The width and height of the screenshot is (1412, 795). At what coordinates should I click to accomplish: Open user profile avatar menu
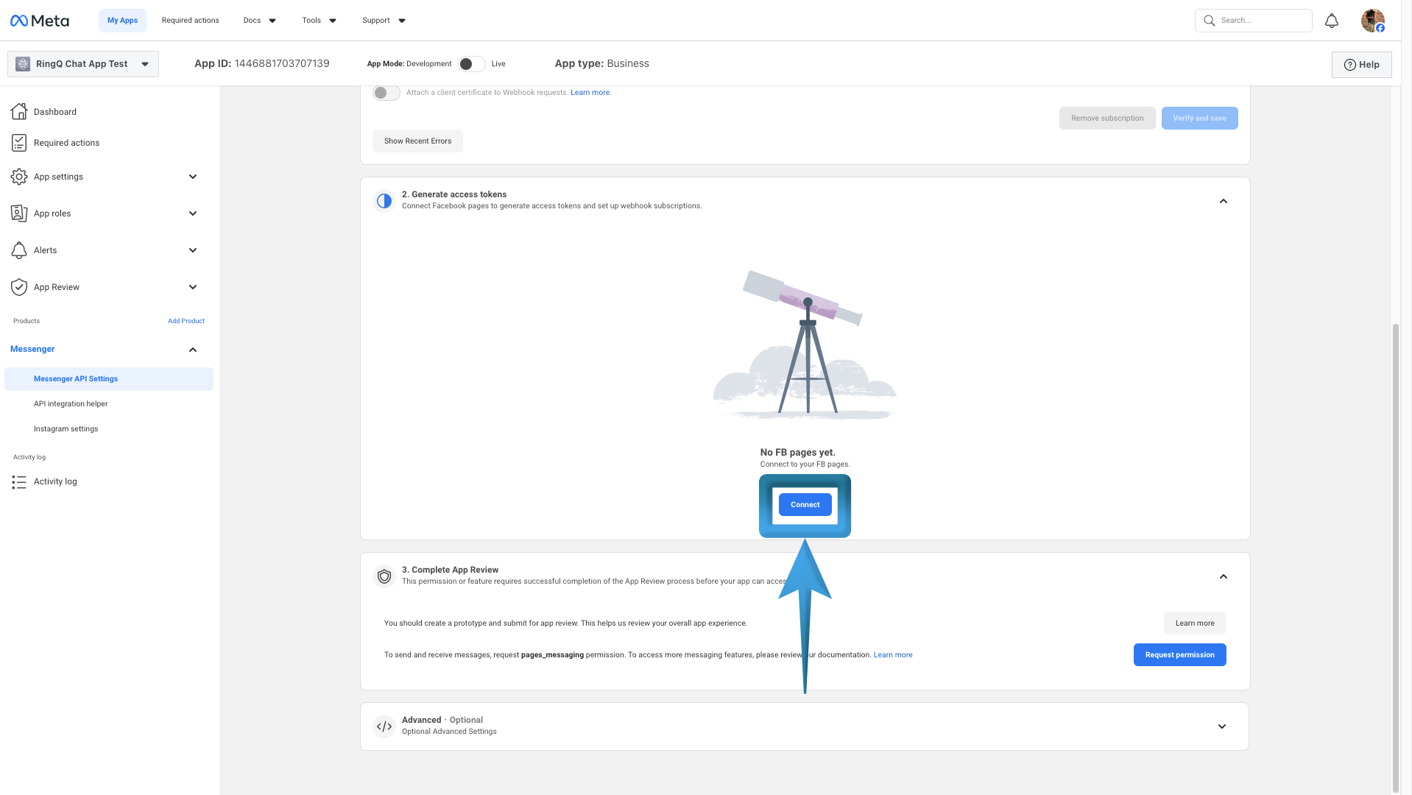click(1372, 21)
